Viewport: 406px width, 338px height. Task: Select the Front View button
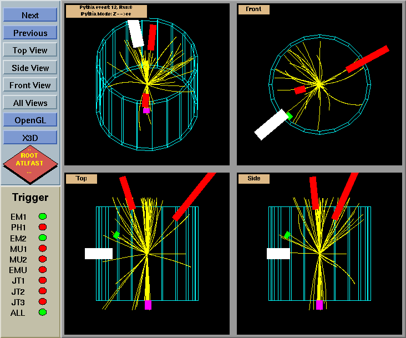[x=30, y=85]
